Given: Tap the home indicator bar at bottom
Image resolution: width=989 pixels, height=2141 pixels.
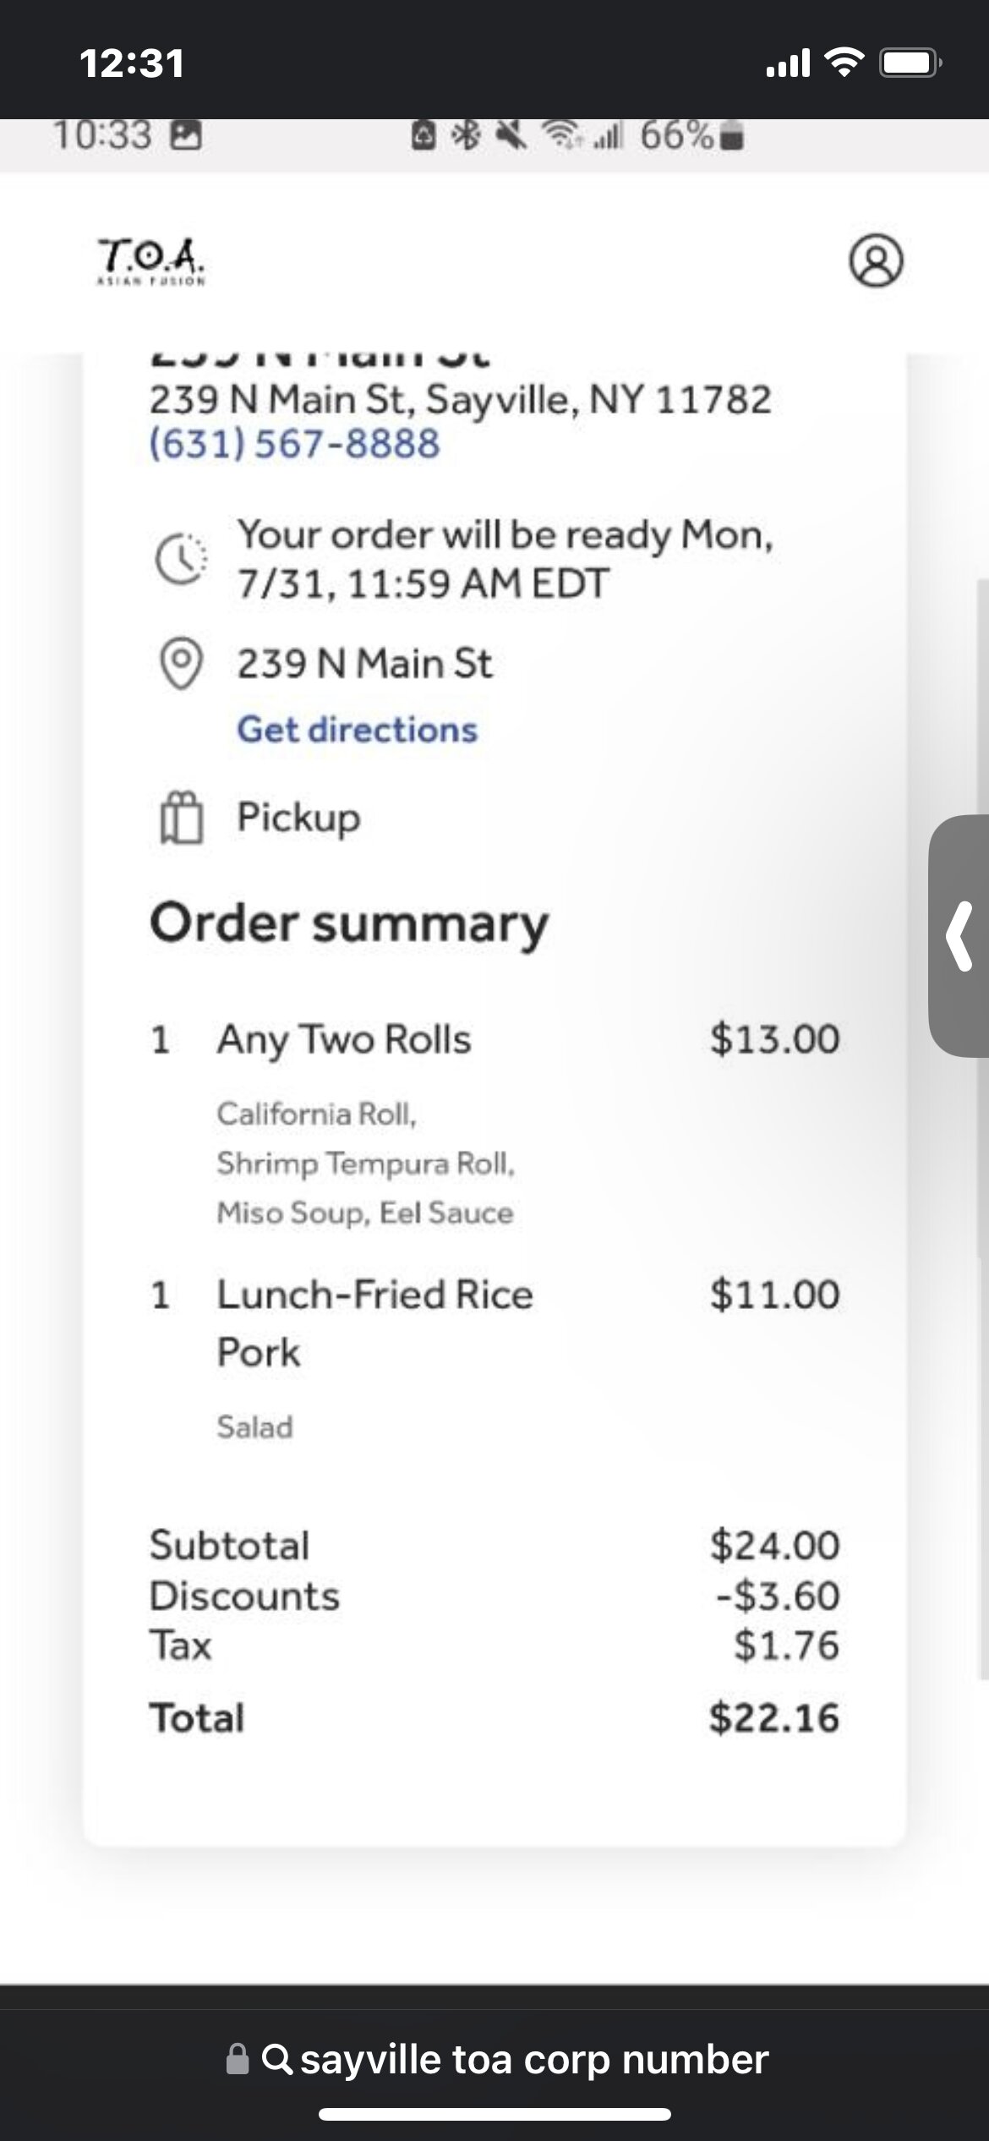Looking at the screenshot, I should [x=494, y=2114].
